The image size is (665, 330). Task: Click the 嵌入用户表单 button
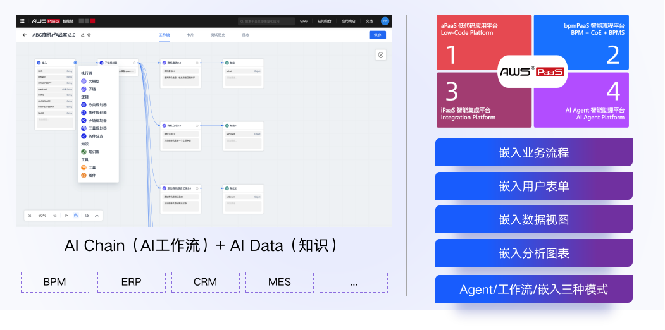[x=534, y=186]
